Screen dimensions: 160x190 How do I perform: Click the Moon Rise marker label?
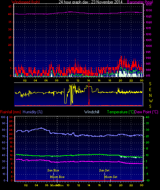pyautogui.click(x=57, y=177)
